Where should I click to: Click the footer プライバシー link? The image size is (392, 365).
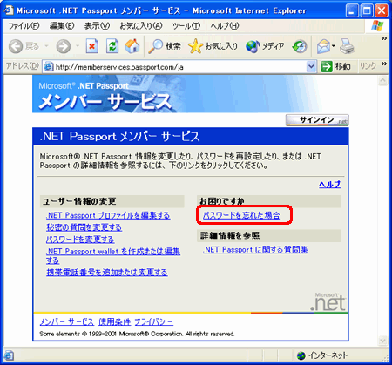(154, 321)
